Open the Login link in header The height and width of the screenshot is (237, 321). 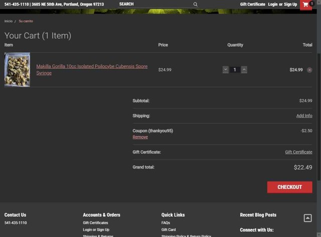[273, 5]
